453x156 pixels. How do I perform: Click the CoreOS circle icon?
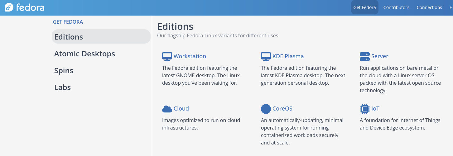tap(266, 109)
